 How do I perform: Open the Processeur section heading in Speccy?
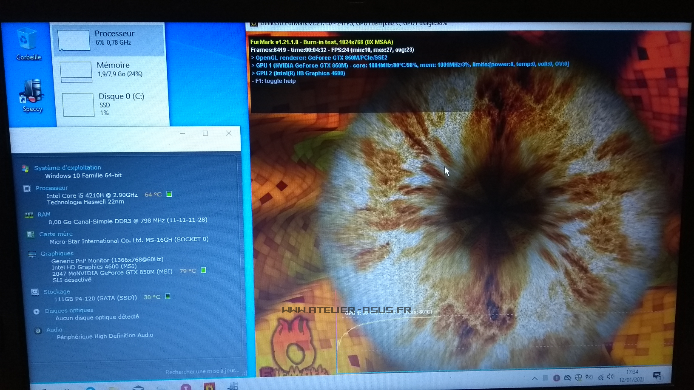pyautogui.click(x=52, y=188)
